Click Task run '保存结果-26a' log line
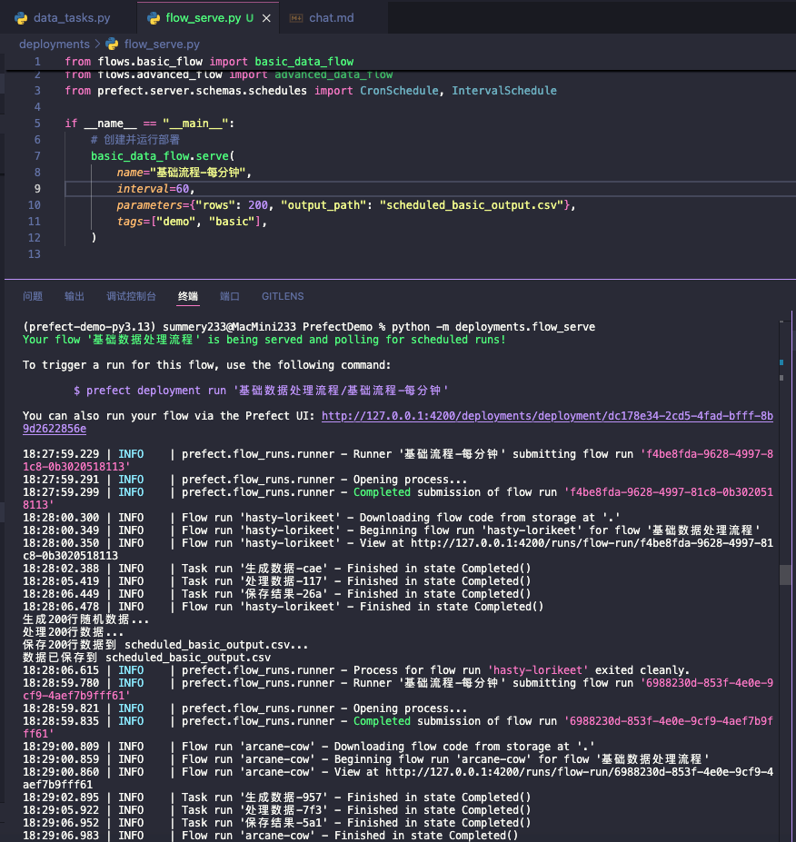Image resolution: width=796 pixels, height=842 pixels. point(276,594)
